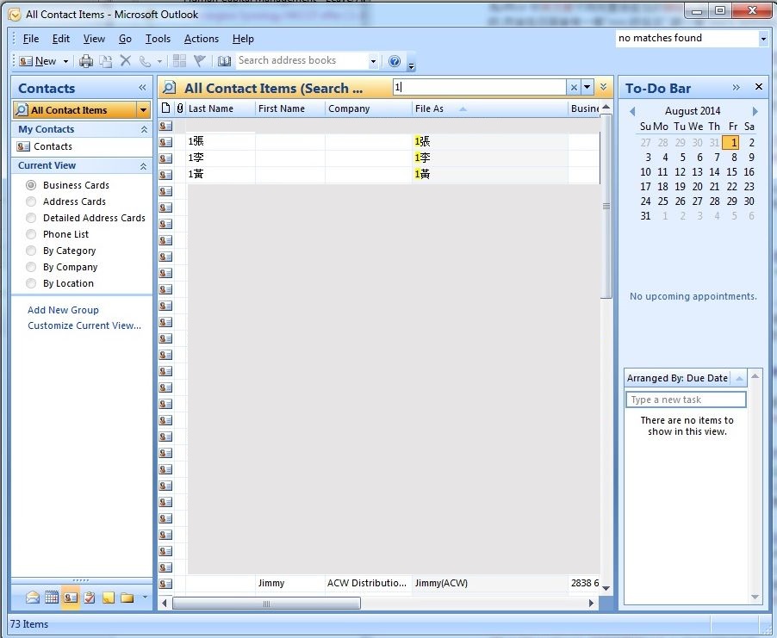Open the Call button dropdown arrow
Viewport: 777px width, 638px height.
click(159, 61)
